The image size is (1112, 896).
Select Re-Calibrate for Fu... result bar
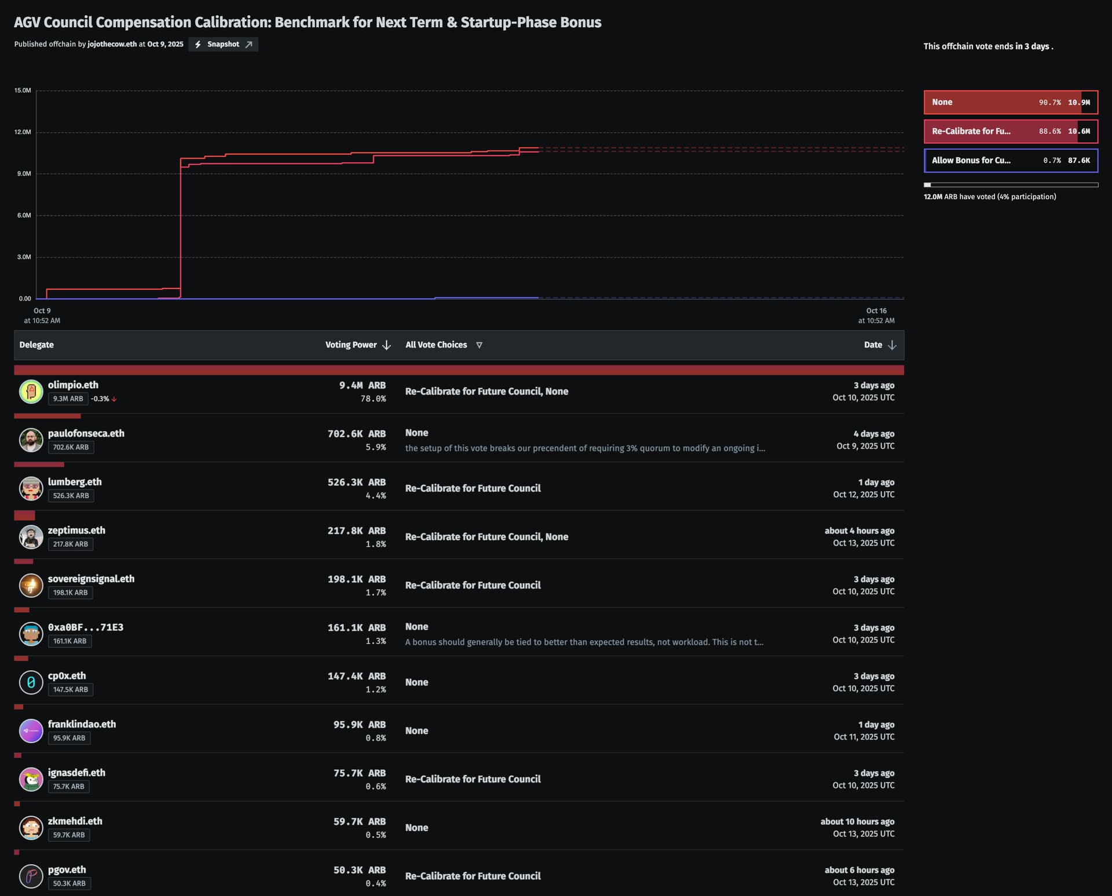point(1010,131)
